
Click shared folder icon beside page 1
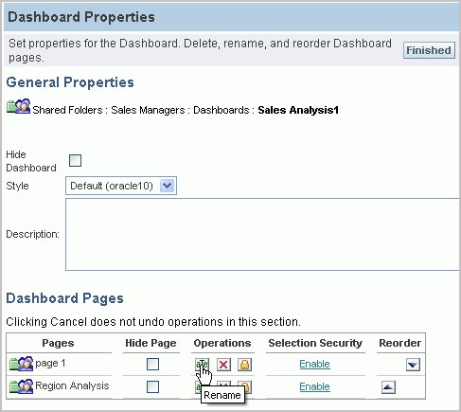(x=21, y=364)
